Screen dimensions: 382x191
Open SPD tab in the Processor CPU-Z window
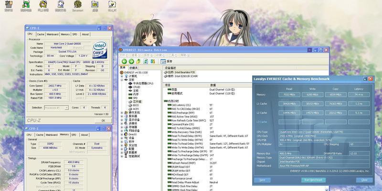tap(75, 34)
